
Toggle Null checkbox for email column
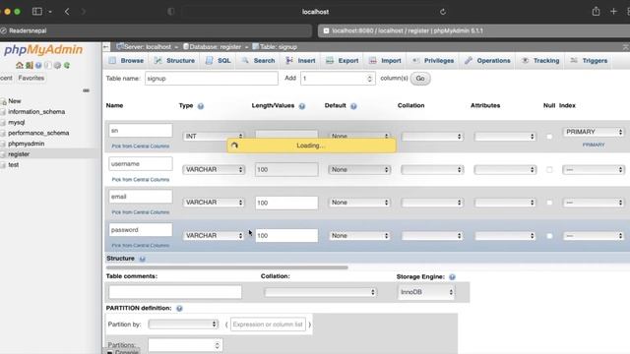[x=549, y=203]
